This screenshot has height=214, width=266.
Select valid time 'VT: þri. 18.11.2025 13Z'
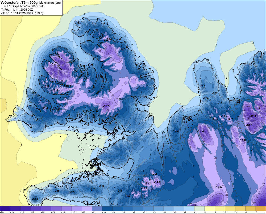[16, 13]
